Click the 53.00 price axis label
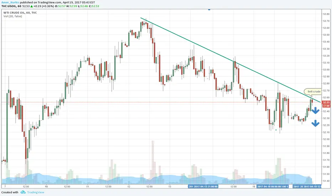Image resolution: width=332 pixels, height=196 pixels. tap(326, 69)
